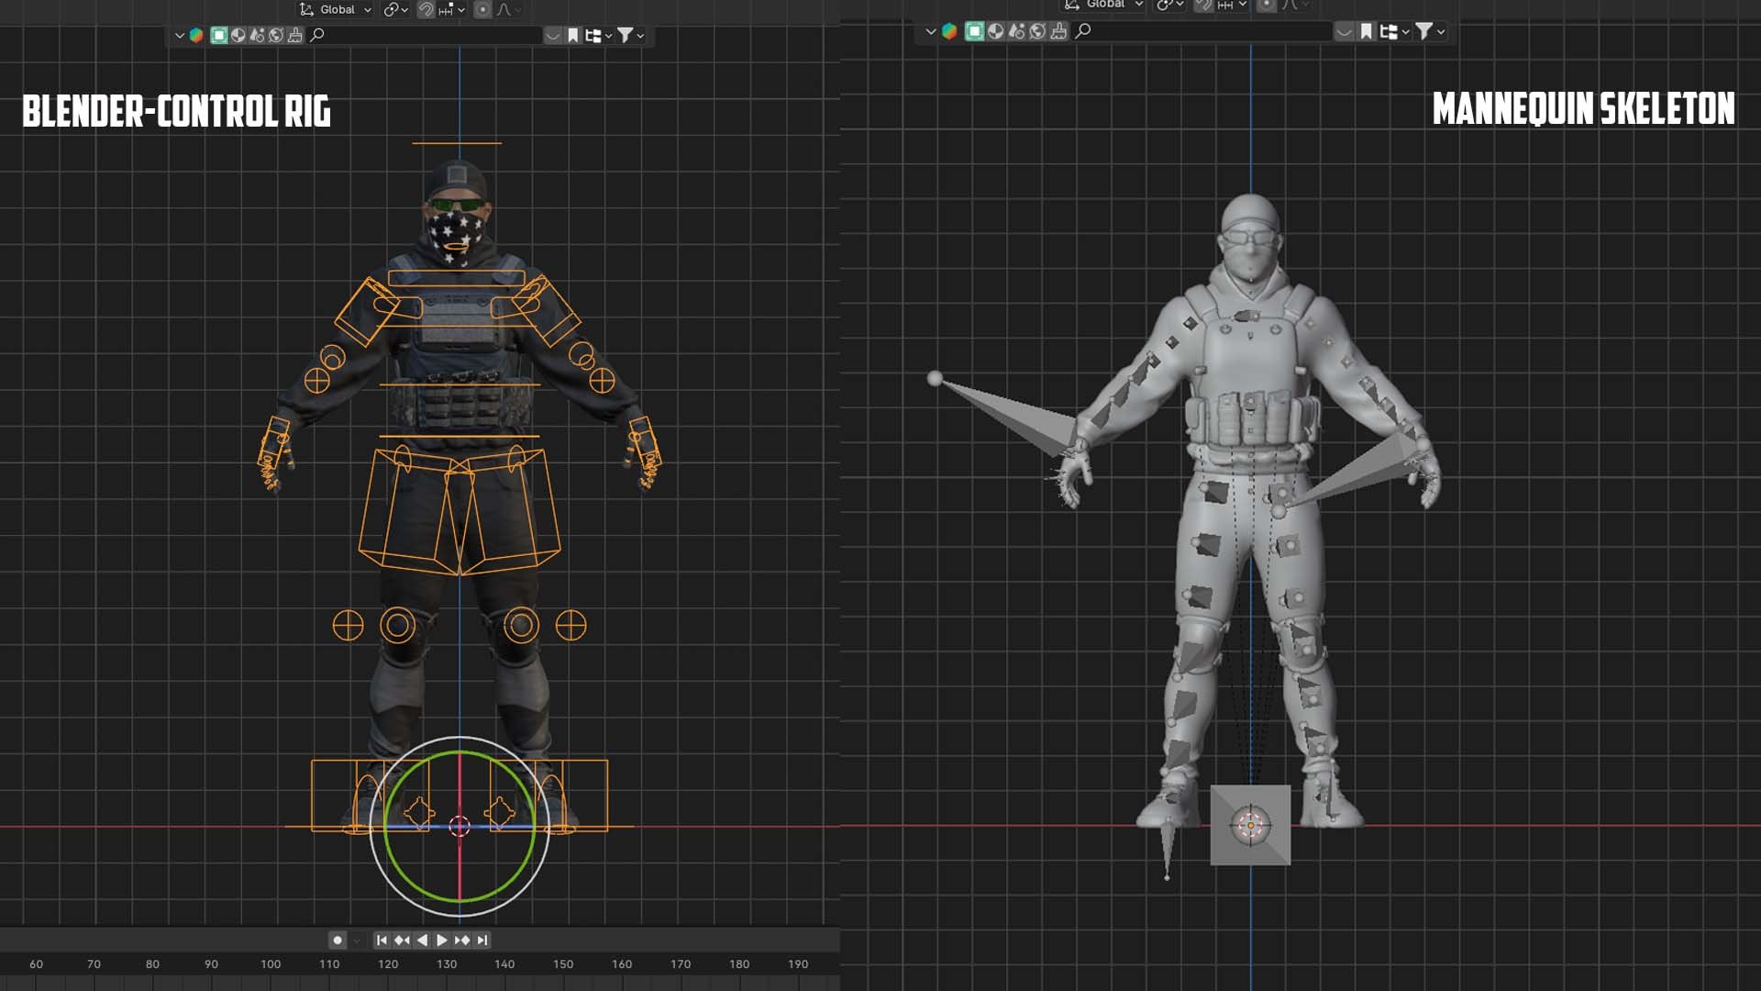1761x991 pixels.
Task: Click frame 190 on the timeline ruler
Action: [x=798, y=964]
